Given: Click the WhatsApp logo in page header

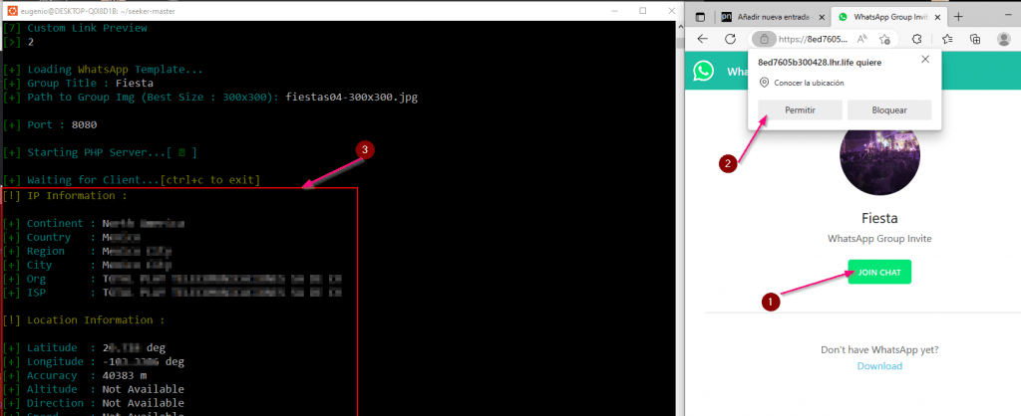Looking at the screenshot, I should click(703, 71).
